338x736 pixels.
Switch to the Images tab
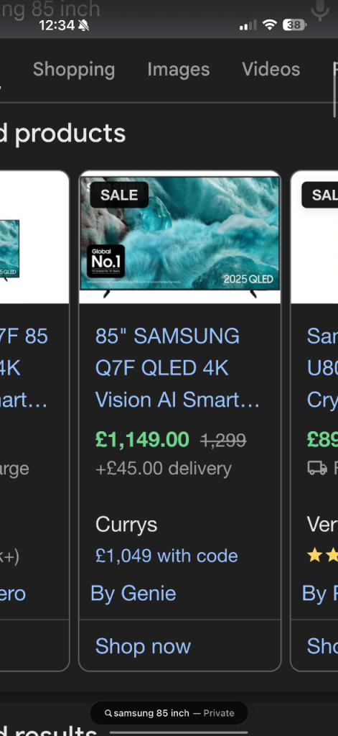[x=179, y=70]
